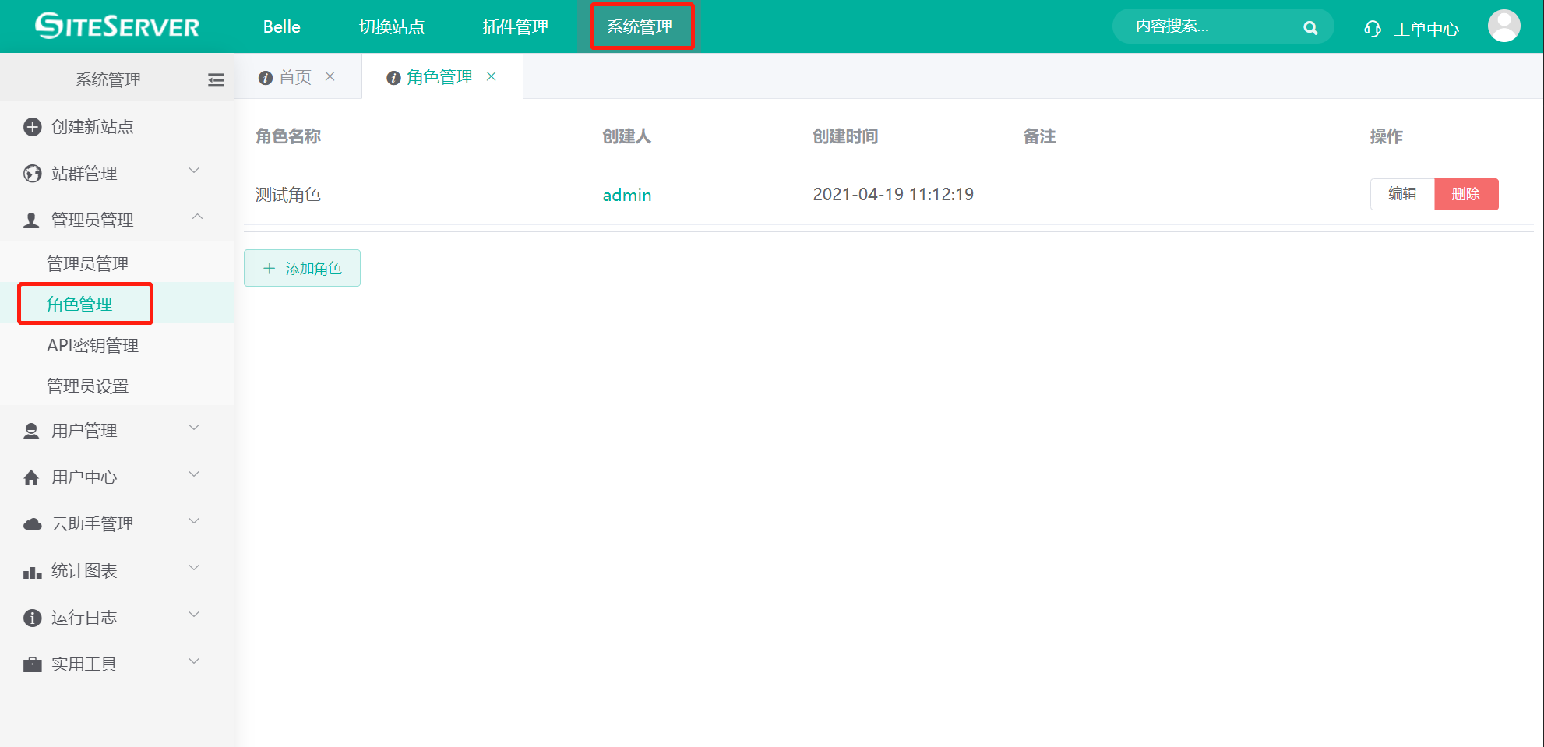1544x747 pixels.
Task: Click the sidebar collapse hamburger icon
Action: (x=216, y=80)
